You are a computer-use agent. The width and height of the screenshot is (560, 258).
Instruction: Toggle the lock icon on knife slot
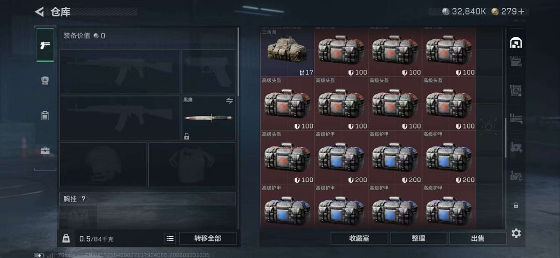(187, 136)
